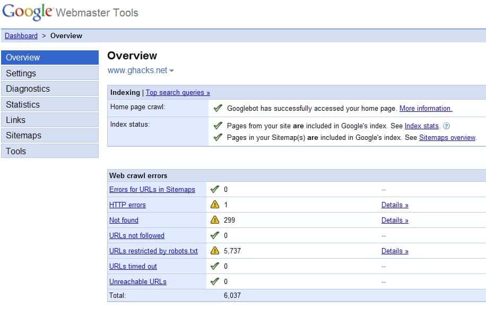Open the URLs timed out link
Image resolution: width=486 pixels, height=309 pixels.
[x=133, y=266]
